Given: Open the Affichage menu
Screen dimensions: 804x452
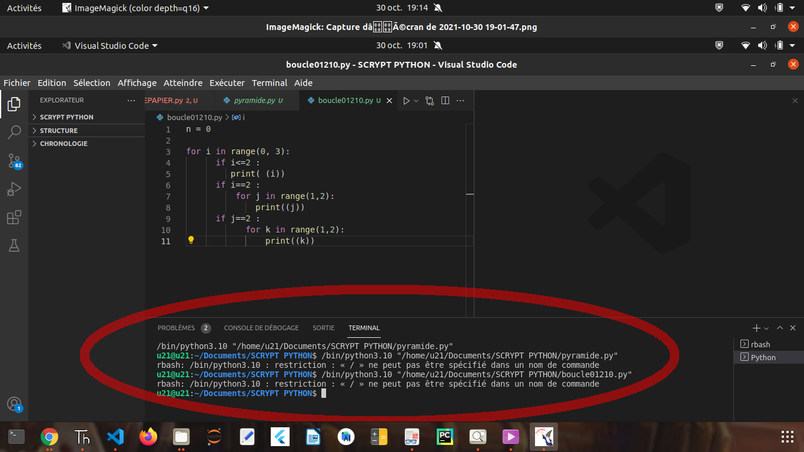Looking at the screenshot, I should tap(137, 83).
